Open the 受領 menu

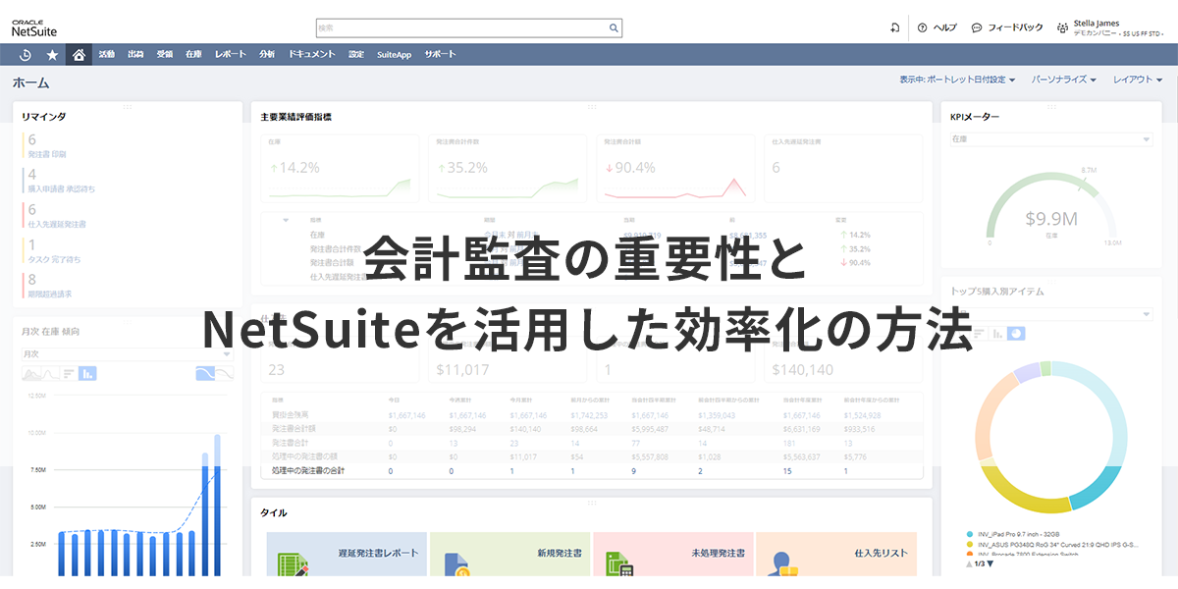click(x=164, y=55)
